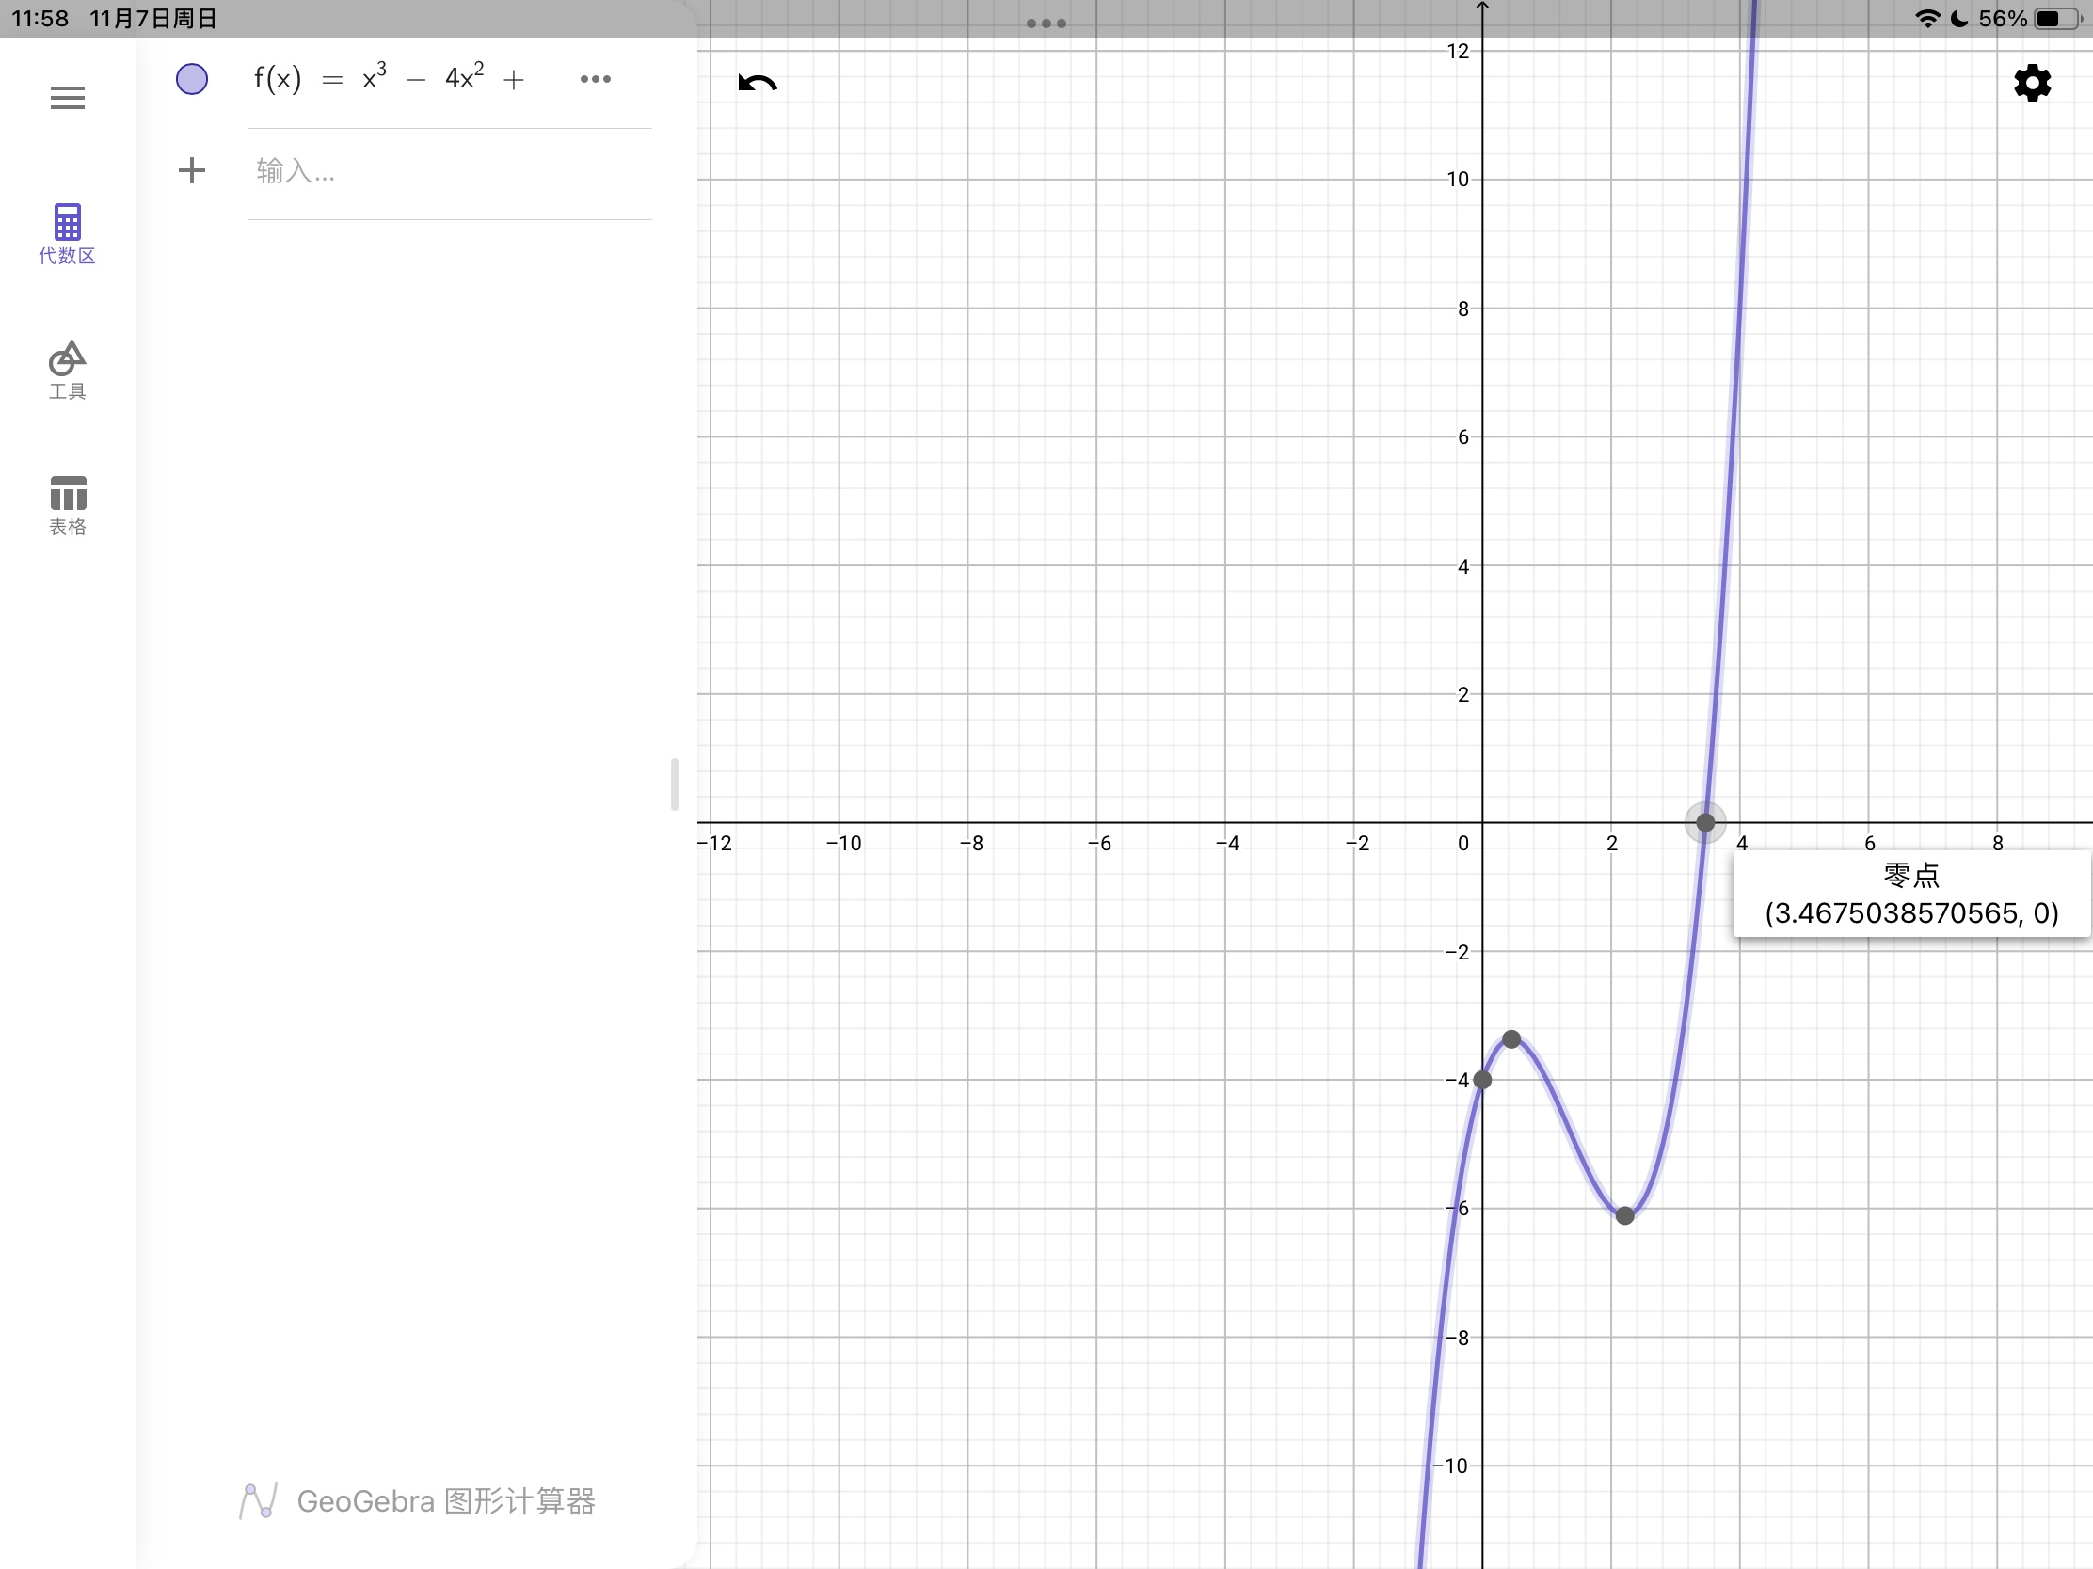Open the three-dot menu for f(x)

click(595, 79)
